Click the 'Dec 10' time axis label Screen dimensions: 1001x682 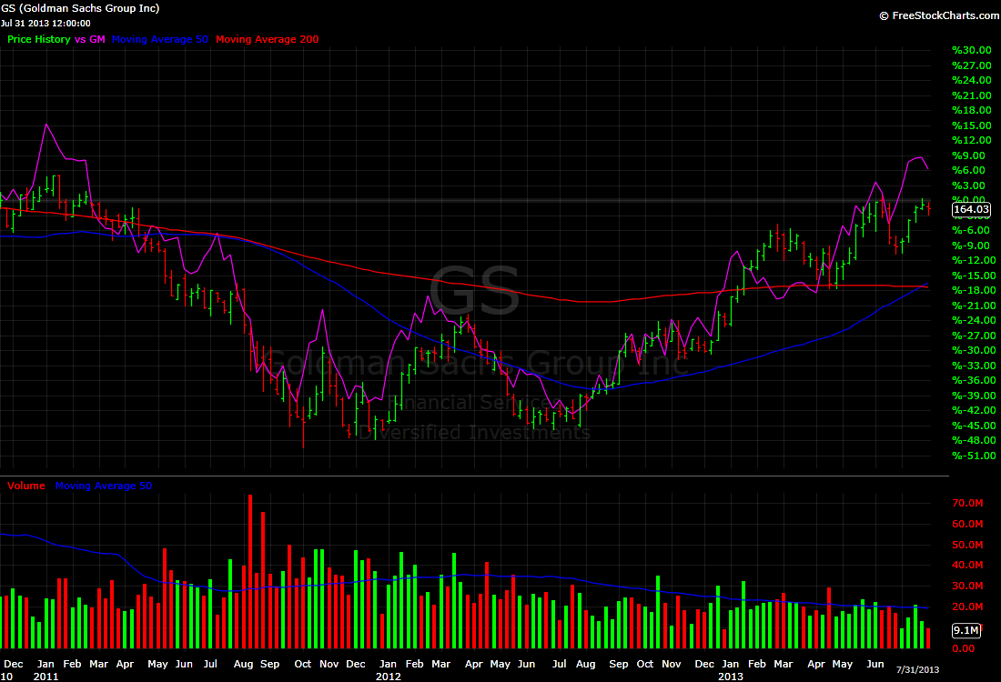point(12,670)
